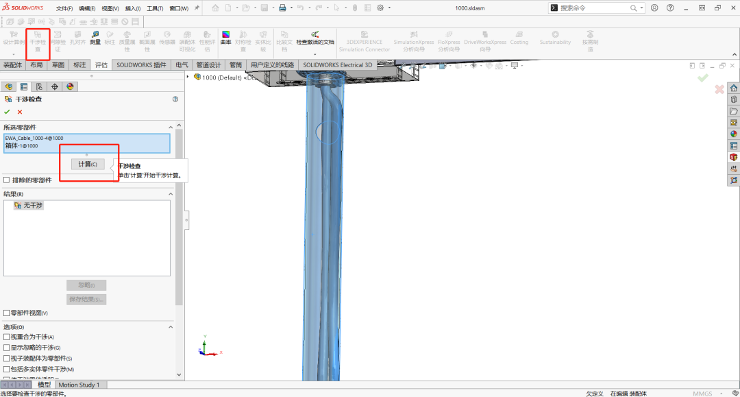Screen dimensions: 740x397
Task: Click the user login account icon
Action: pyautogui.click(x=654, y=8)
